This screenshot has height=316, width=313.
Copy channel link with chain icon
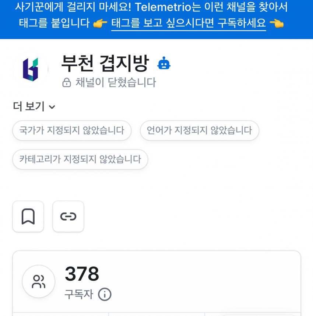[68, 217]
